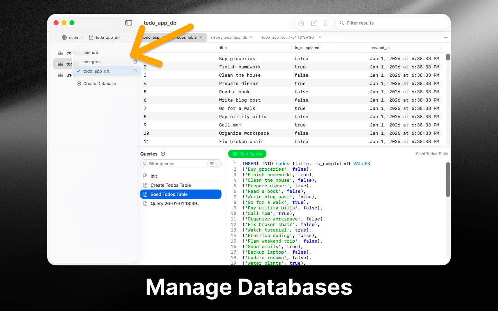
Task: Open the neon connection dropdown chevron
Action: [82, 37]
